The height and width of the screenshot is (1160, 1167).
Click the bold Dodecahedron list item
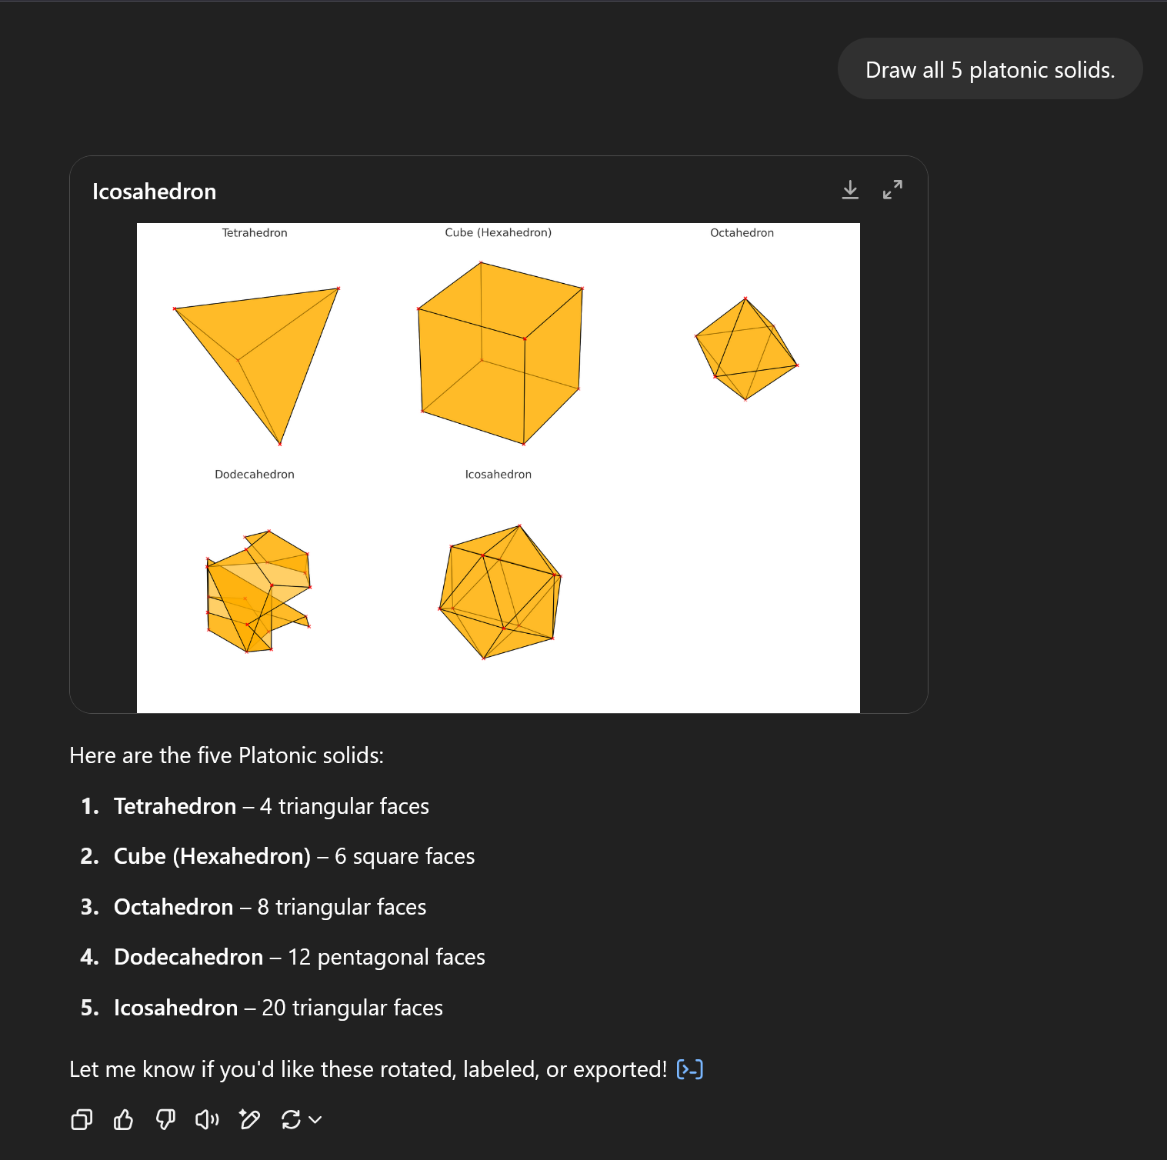(188, 957)
